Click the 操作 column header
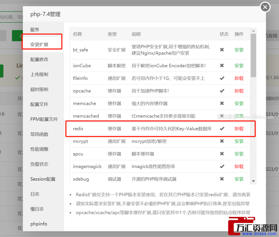279x237 pixels. pos(239,34)
